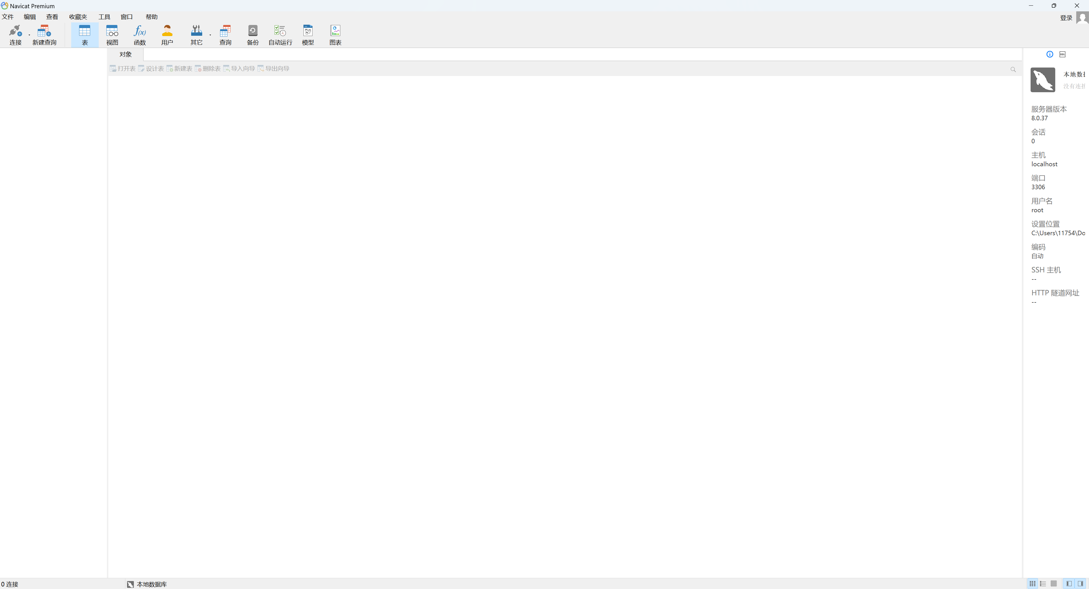Open the 帮助 menu
This screenshot has width=1089, height=589.
[151, 17]
